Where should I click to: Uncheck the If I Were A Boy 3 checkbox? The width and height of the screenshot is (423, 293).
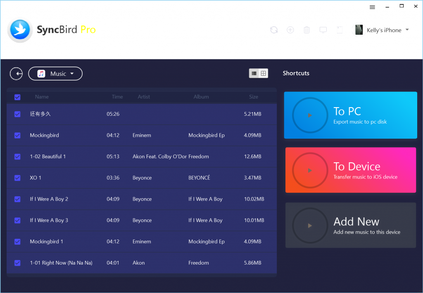pos(17,220)
